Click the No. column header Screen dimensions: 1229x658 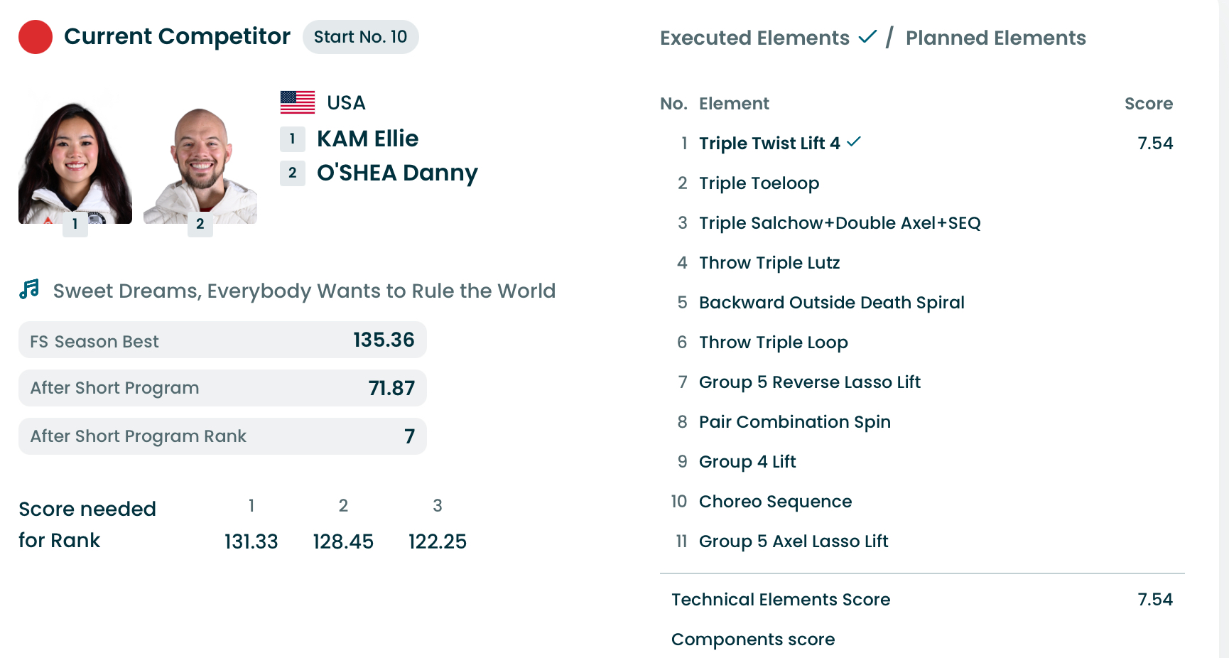(673, 104)
